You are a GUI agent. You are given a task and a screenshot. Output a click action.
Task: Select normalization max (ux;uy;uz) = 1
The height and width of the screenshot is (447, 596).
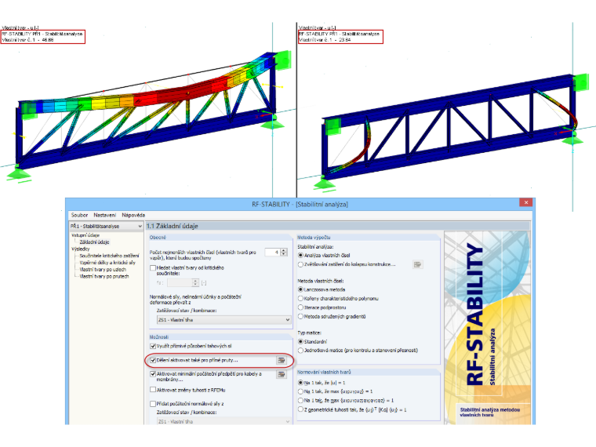[300, 391]
